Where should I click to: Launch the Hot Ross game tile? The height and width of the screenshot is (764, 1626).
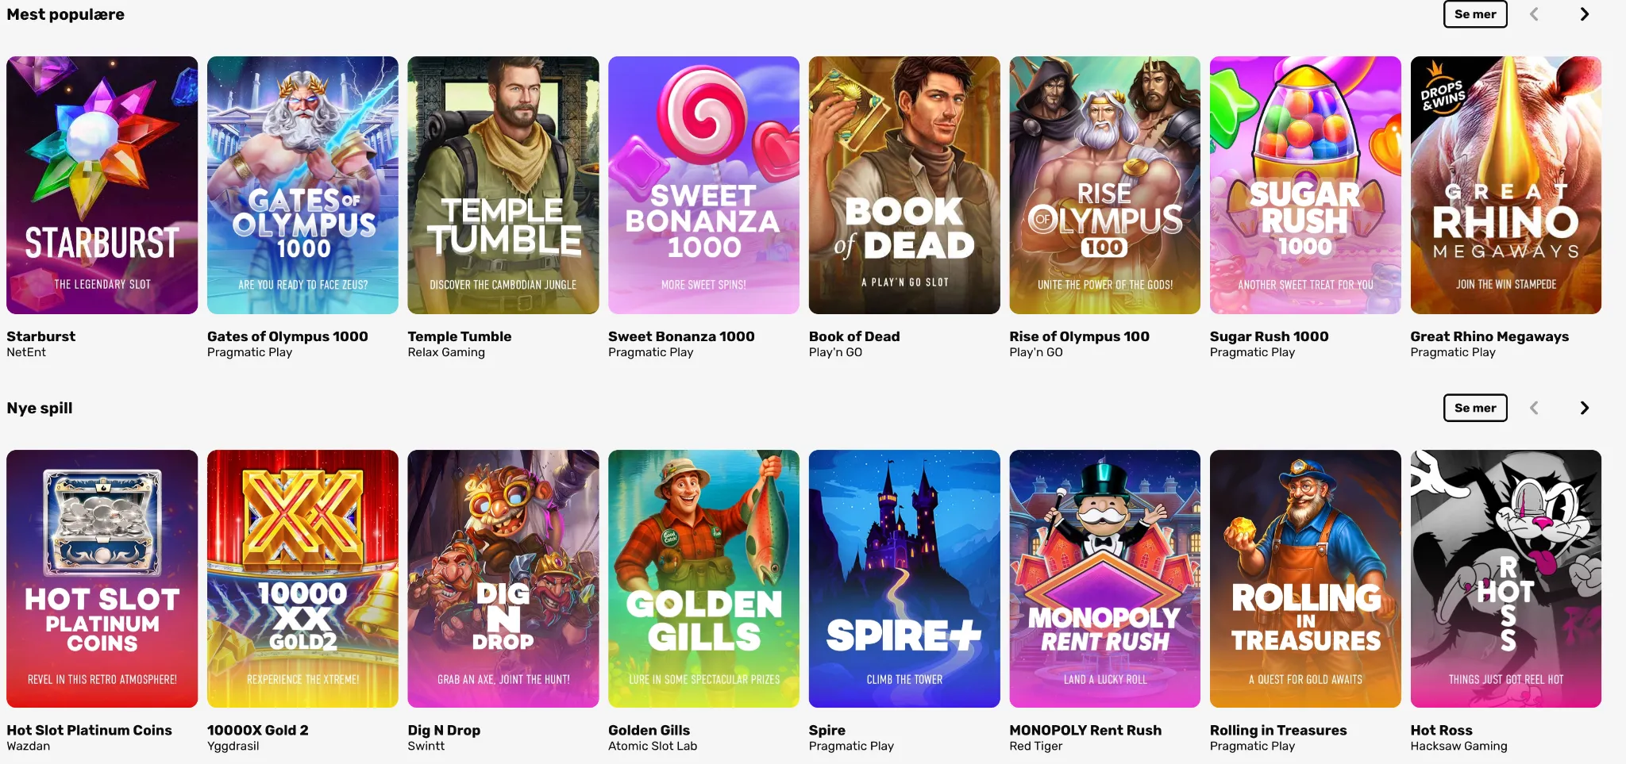pos(1505,578)
